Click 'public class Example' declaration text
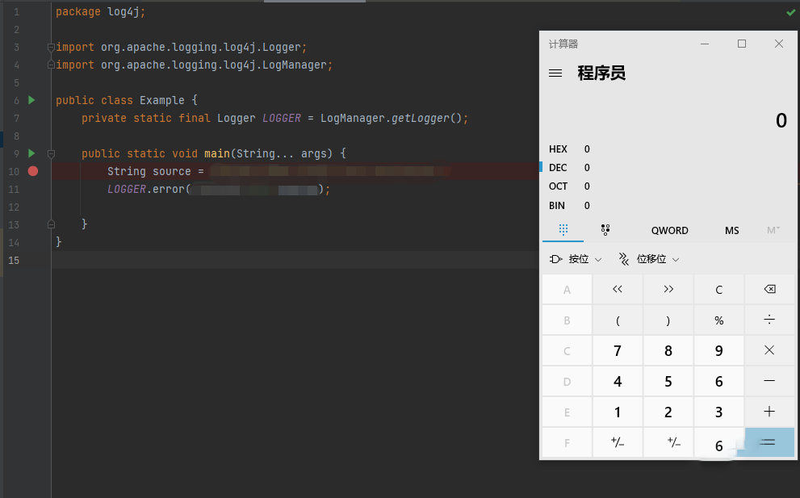This screenshot has height=498, width=800. coord(120,100)
